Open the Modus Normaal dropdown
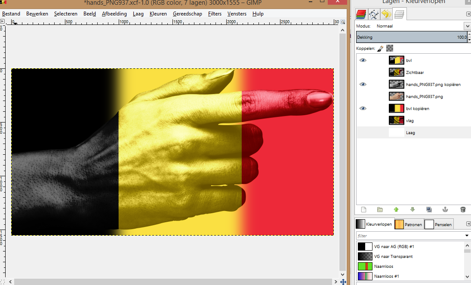 click(467, 26)
